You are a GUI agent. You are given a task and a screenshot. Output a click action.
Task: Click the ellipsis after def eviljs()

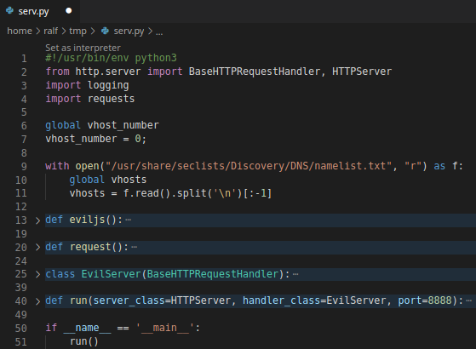(x=128, y=220)
